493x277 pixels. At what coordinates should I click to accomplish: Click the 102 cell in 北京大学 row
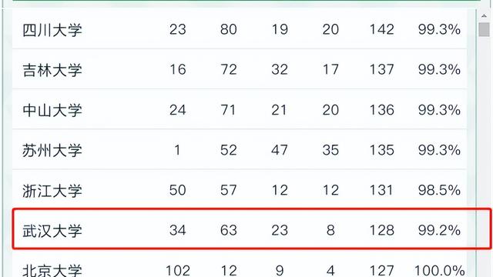(178, 270)
